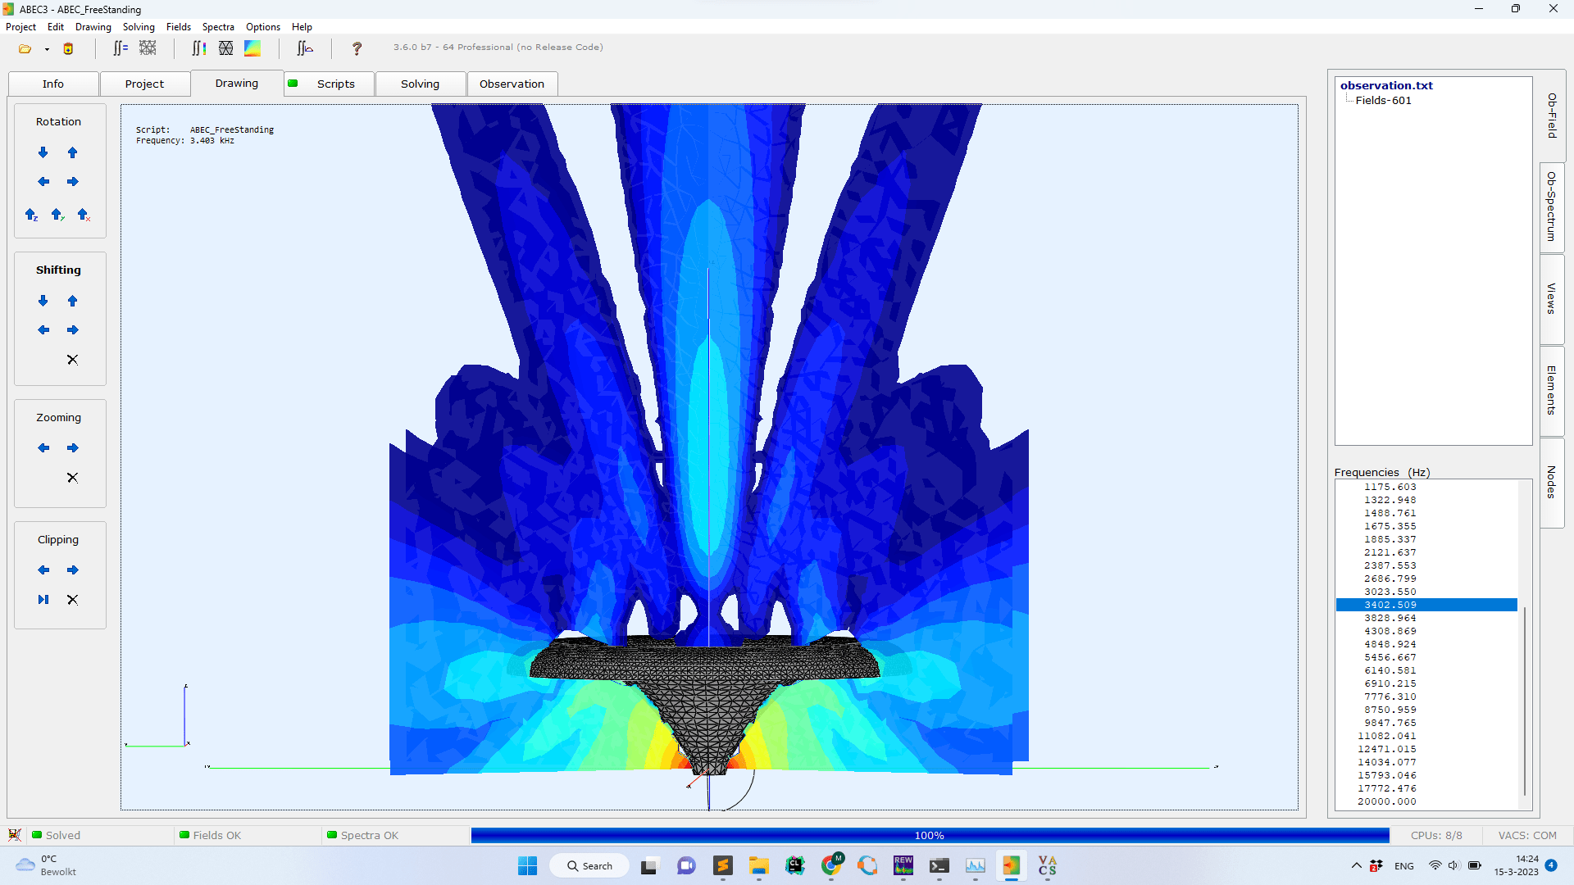1574x885 pixels.
Task: Rotate view up in Rotation panel
Action: (x=73, y=152)
